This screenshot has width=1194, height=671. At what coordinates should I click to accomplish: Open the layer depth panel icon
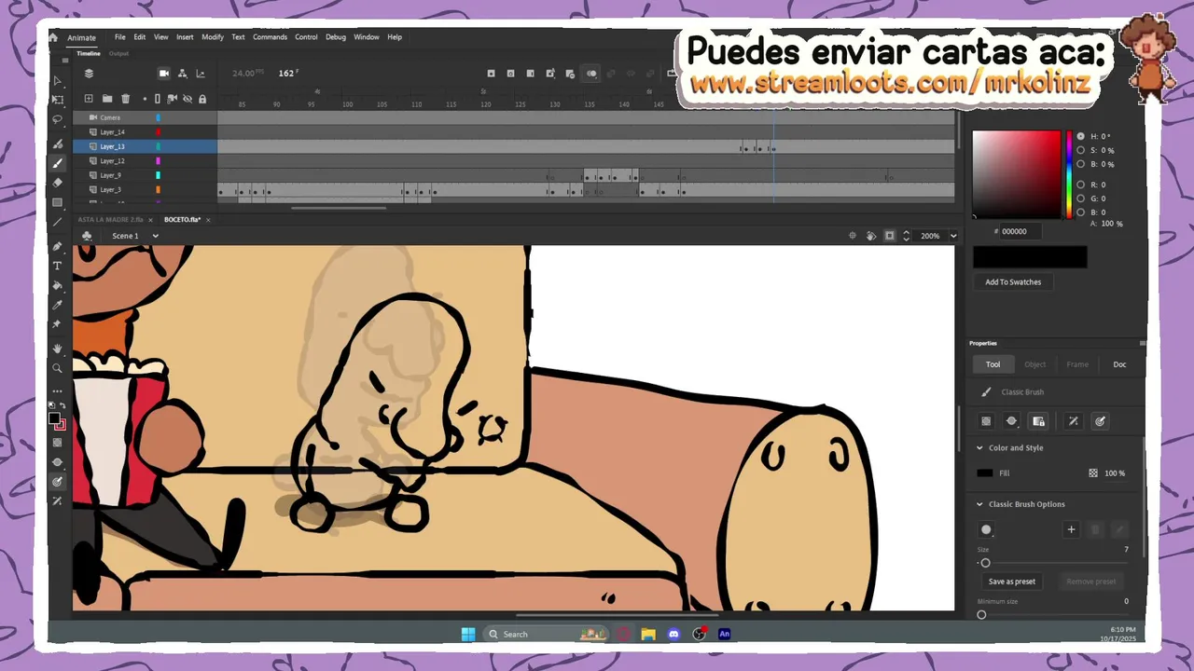click(89, 74)
